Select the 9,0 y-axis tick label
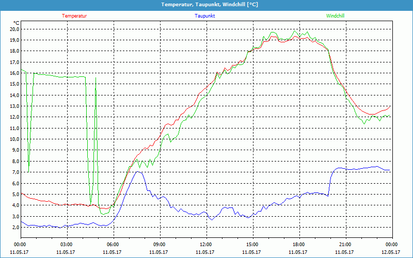 tap(15, 150)
